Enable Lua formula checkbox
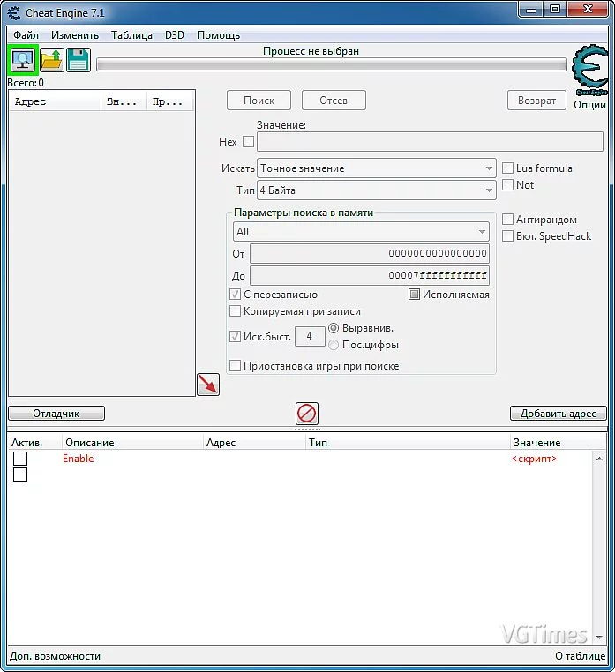This screenshot has height=672, width=615. 507,168
